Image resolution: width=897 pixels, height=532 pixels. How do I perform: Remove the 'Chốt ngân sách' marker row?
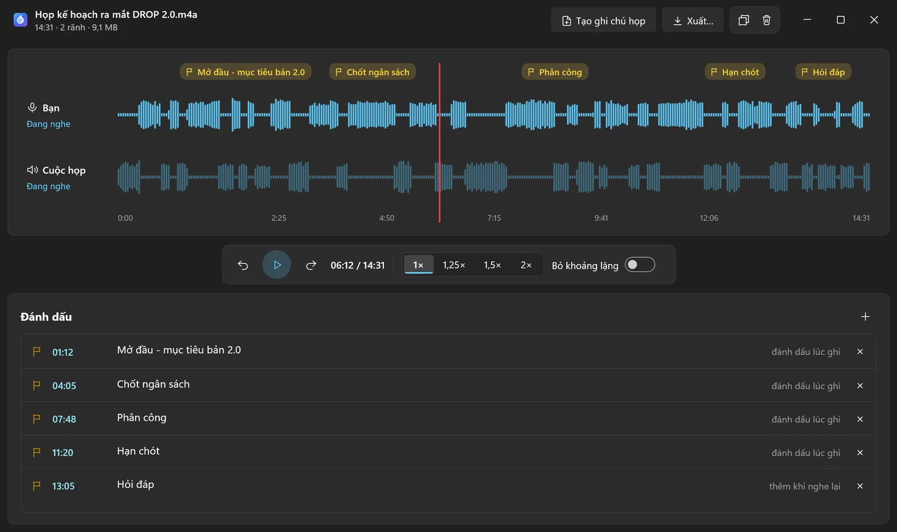point(860,386)
